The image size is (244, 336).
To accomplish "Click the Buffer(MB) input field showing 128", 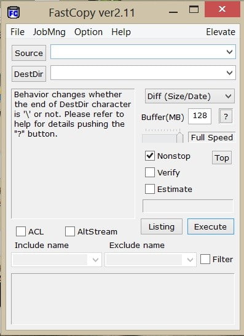I will [x=200, y=116].
